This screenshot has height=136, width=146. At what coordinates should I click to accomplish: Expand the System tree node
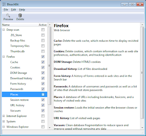pos(4,121)
